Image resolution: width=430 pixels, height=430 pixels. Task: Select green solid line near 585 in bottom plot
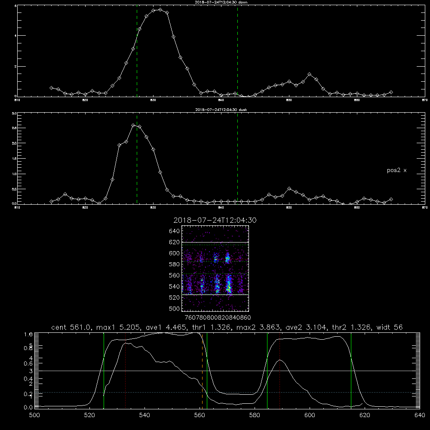click(x=267, y=371)
